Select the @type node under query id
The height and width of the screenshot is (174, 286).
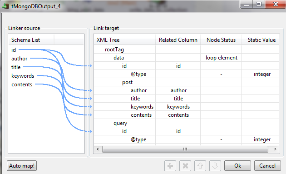pos(138,139)
